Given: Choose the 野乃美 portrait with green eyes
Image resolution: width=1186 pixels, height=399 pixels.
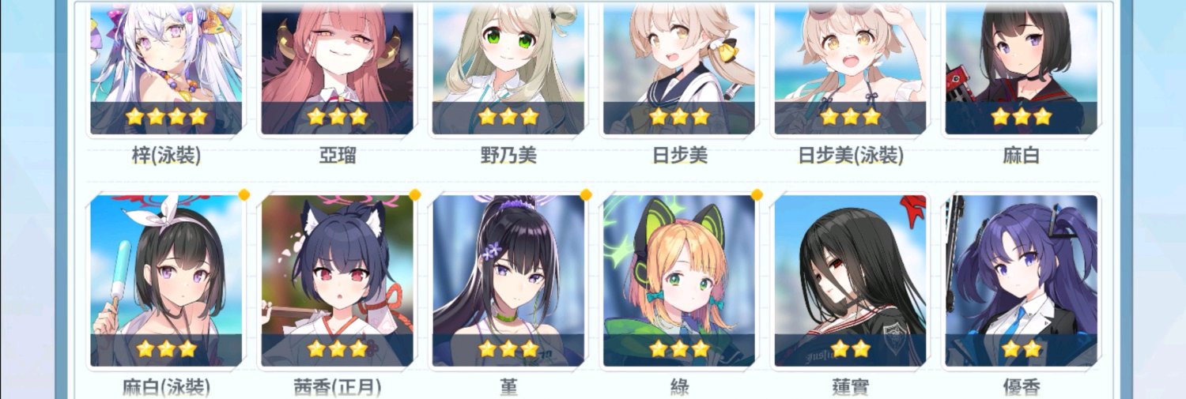Looking at the screenshot, I should coord(508,70).
